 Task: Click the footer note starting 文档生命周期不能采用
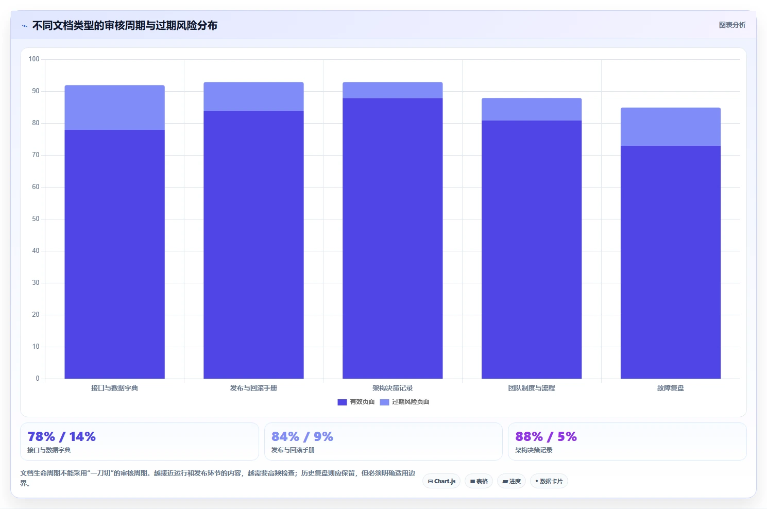coord(218,478)
